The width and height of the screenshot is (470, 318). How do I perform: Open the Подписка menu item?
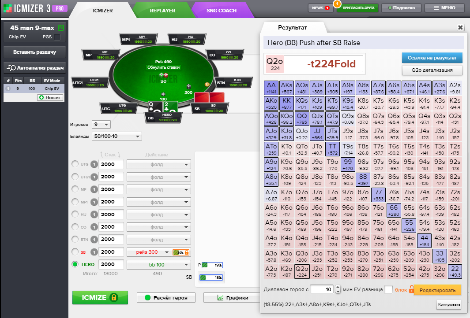401,8
